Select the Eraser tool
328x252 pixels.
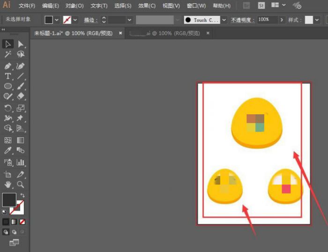pyautogui.click(x=21, y=96)
